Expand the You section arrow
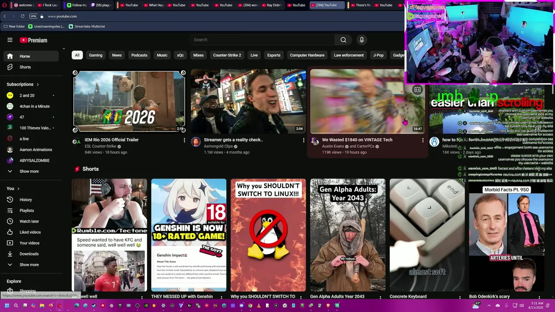Screen dimensions: 555x312 click(x=18, y=188)
